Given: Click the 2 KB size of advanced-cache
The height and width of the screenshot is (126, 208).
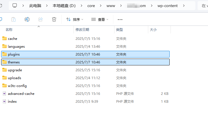Looking at the screenshot, I should tap(165, 94).
